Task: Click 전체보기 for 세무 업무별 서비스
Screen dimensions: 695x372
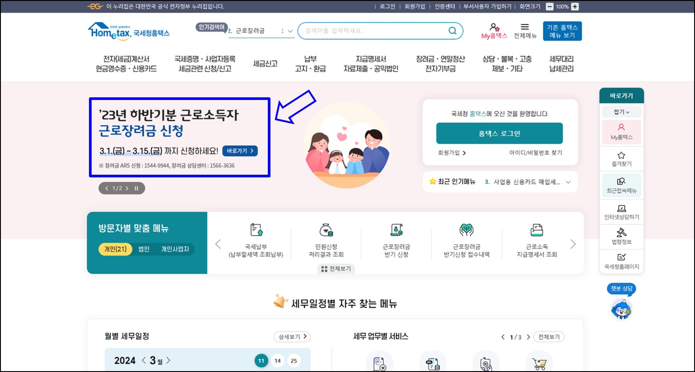Action: 549,337
